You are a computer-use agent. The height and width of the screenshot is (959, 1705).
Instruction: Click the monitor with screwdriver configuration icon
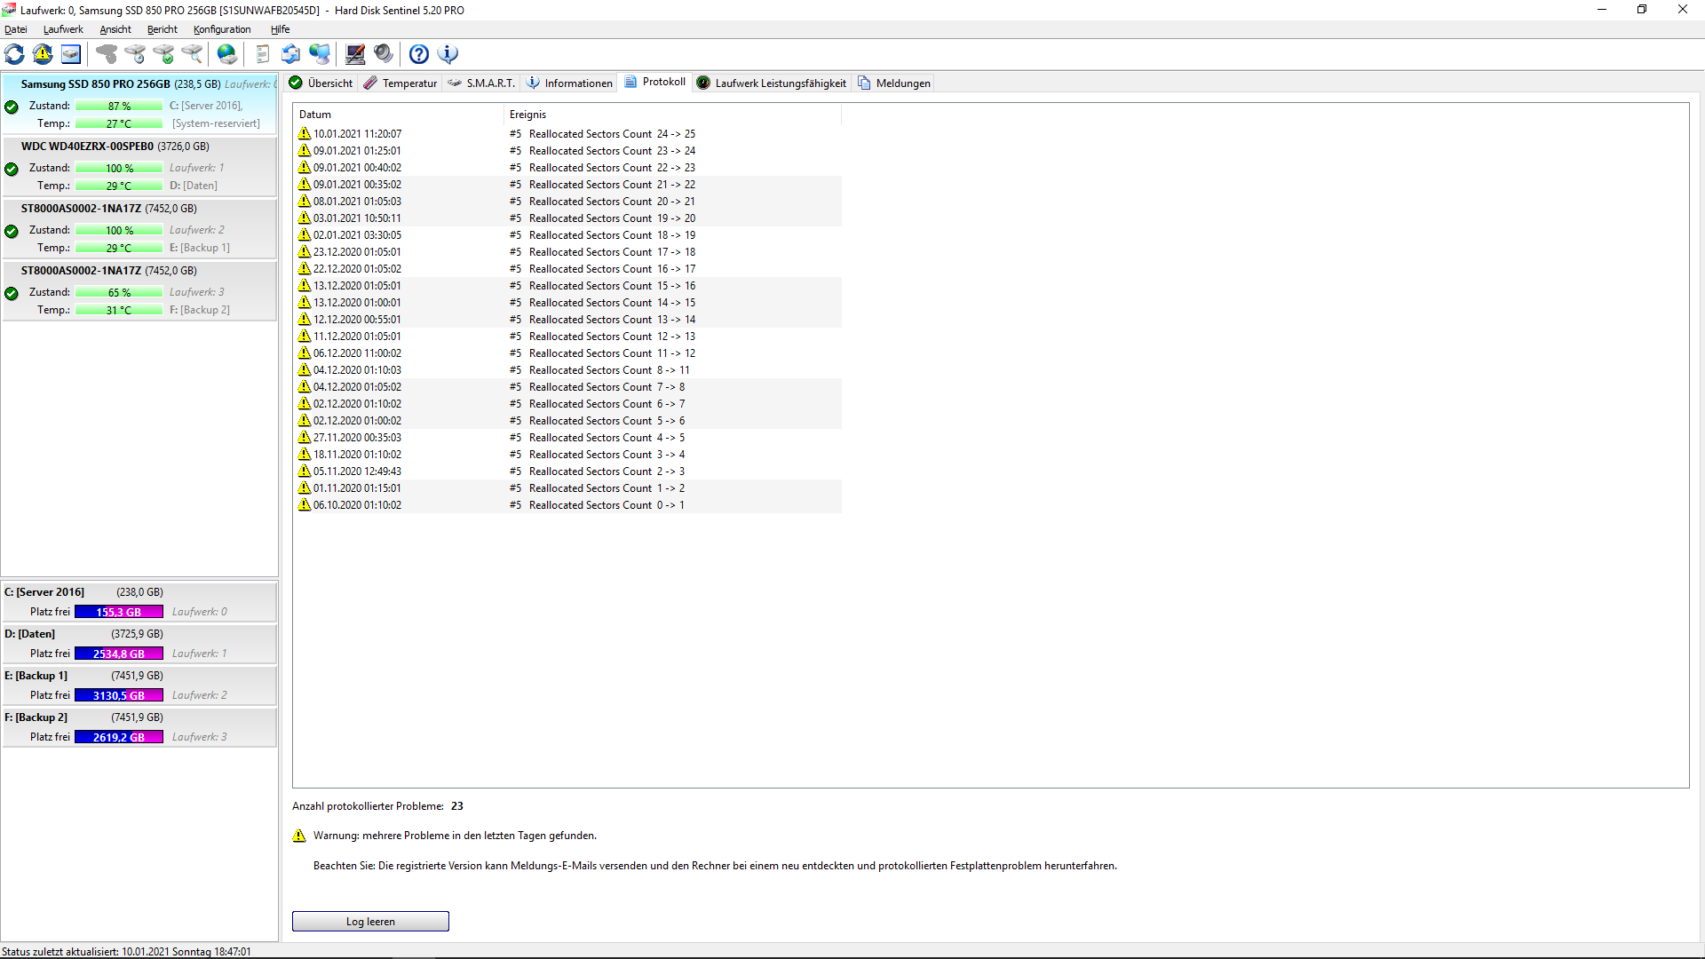(x=355, y=54)
